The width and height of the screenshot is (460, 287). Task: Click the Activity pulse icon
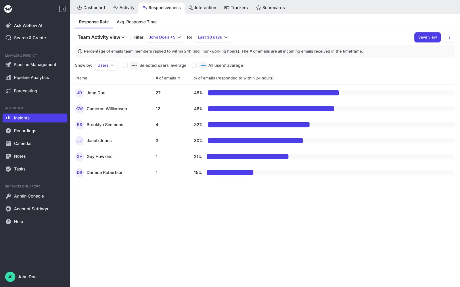(x=116, y=8)
